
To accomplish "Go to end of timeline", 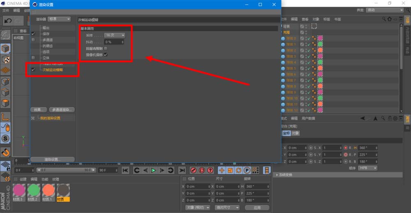I will coord(182,170).
